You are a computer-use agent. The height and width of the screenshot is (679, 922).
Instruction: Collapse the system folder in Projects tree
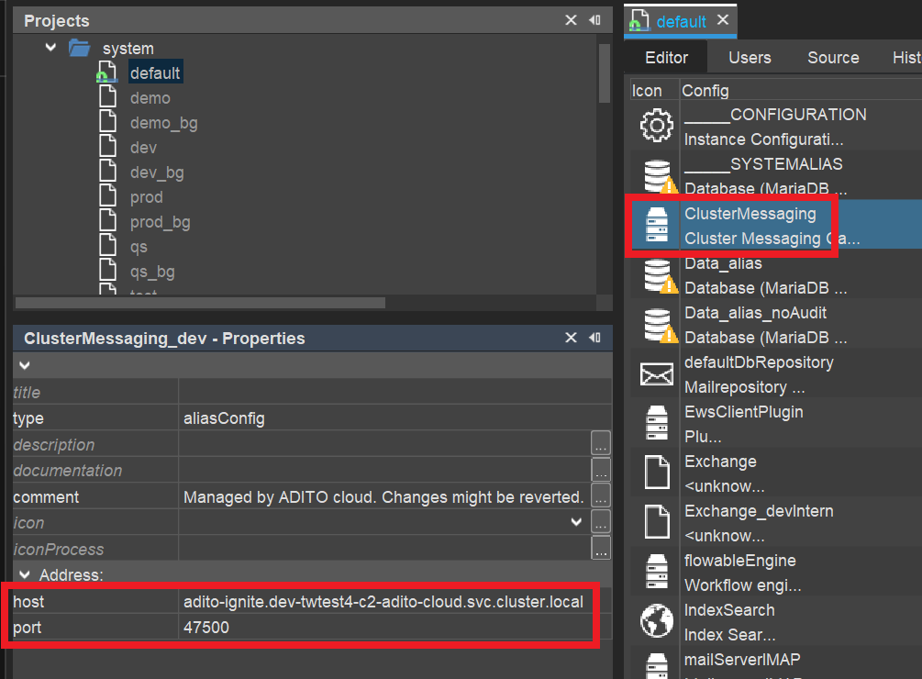point(50,47)
